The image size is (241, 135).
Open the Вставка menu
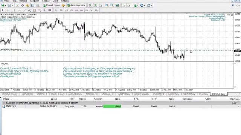point(23,1)
